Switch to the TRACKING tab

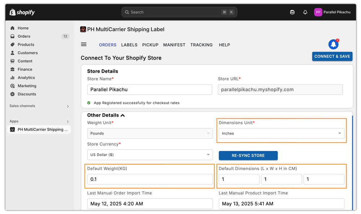201,45
